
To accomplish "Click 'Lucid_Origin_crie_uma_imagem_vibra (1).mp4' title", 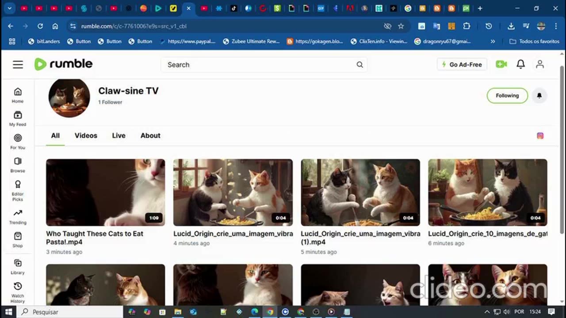I will point(360,238).
